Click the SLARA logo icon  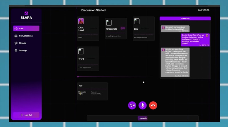coord(26,13)
